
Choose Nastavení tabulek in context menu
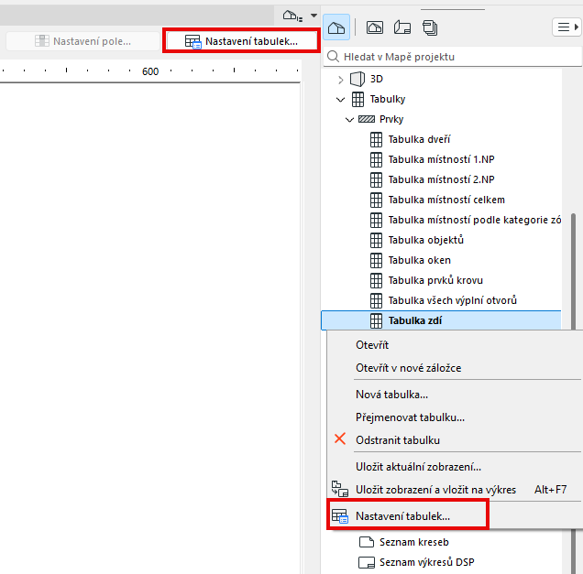(402, 516)
